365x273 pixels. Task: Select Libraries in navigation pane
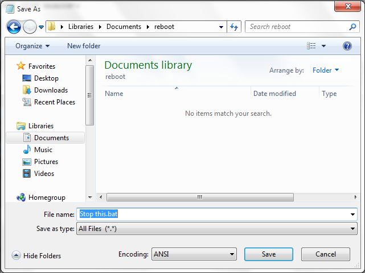[x=41, y=126]
